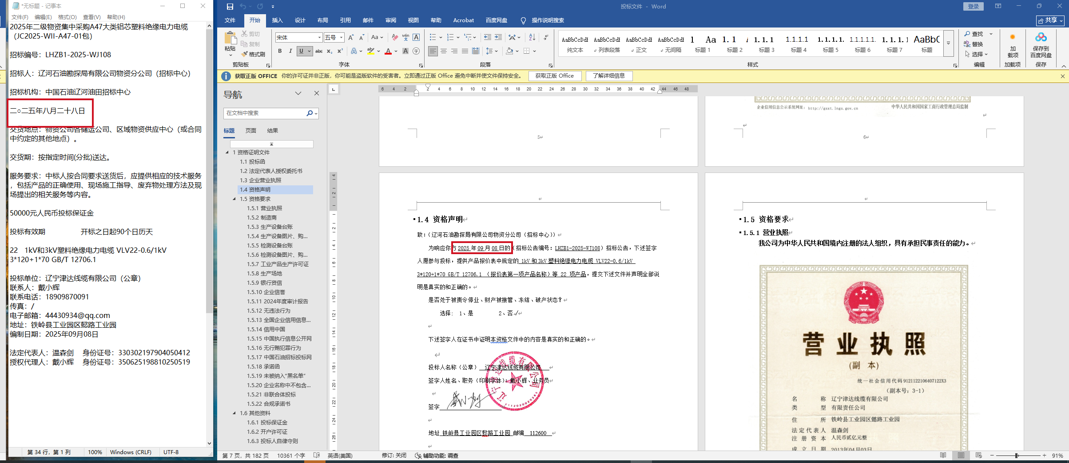Viewport: 1069px width, 463px height.
Task: Save the document from the quick access toolbar
Action: (230, 7)
